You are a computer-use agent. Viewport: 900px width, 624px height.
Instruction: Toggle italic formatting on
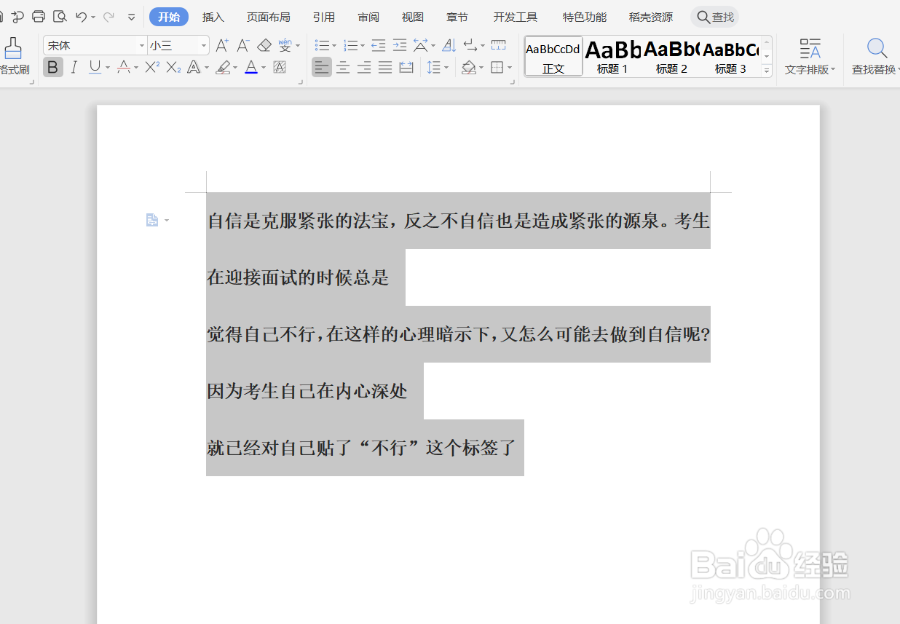[74, 67]
